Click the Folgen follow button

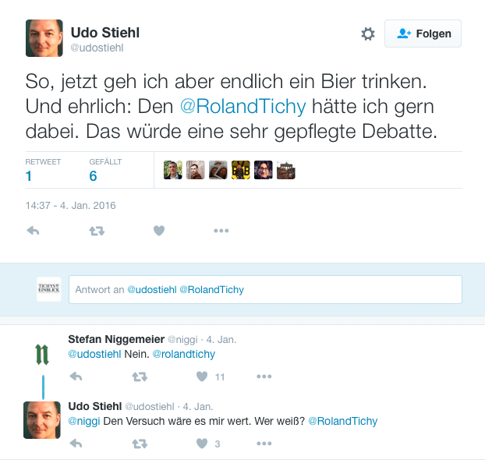423,34
